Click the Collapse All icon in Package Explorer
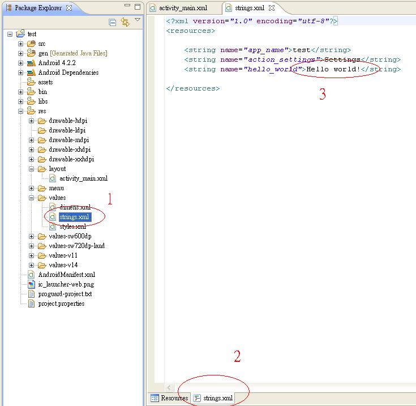 (x=113, y=22)
